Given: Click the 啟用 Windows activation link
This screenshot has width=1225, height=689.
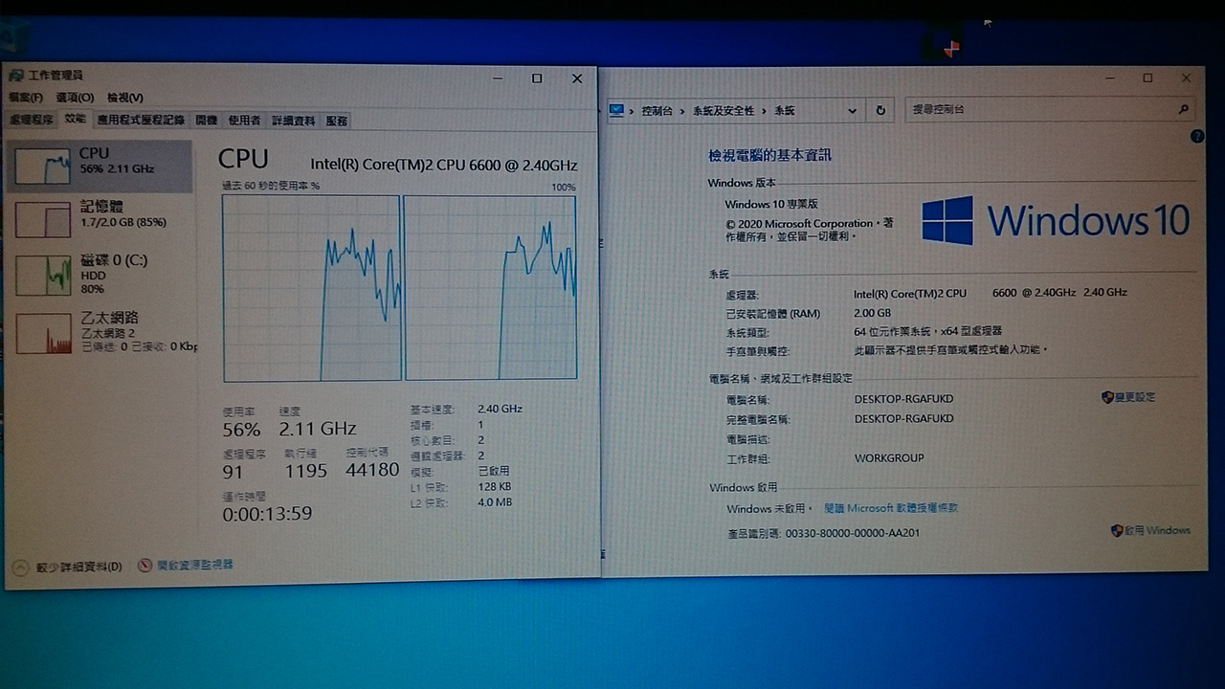Looking at the screenshot, I should (1157, 530).
